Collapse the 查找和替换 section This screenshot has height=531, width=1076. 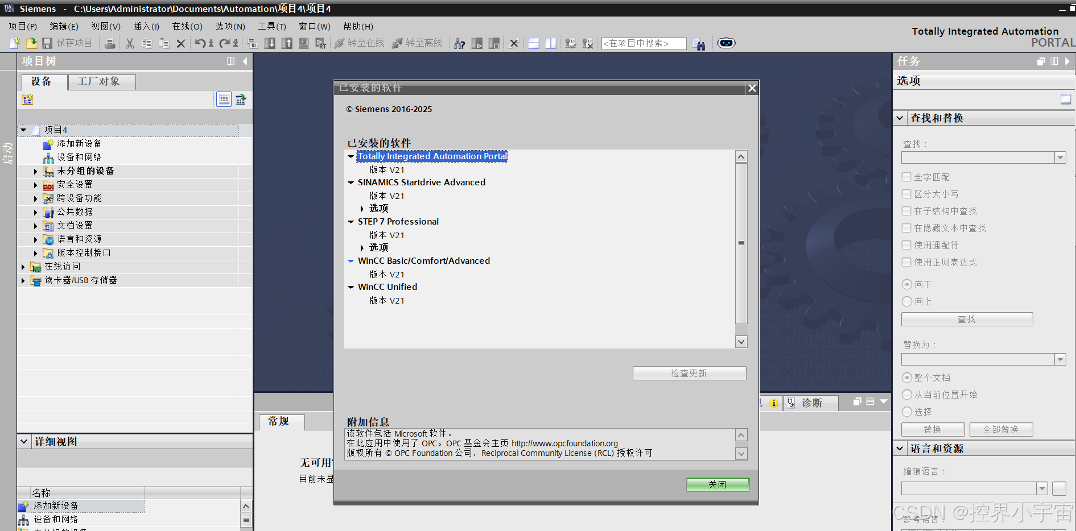point(900,118)
